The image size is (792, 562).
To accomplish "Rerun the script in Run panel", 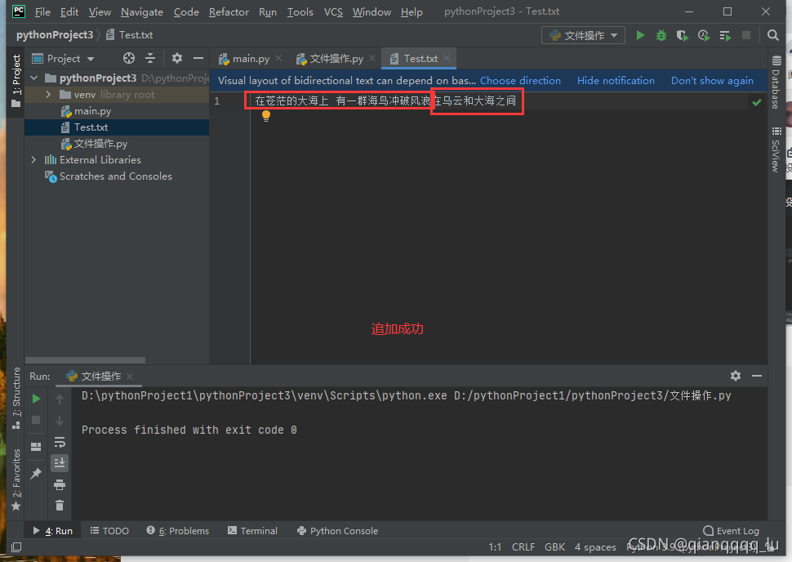I will pos(36,399).
